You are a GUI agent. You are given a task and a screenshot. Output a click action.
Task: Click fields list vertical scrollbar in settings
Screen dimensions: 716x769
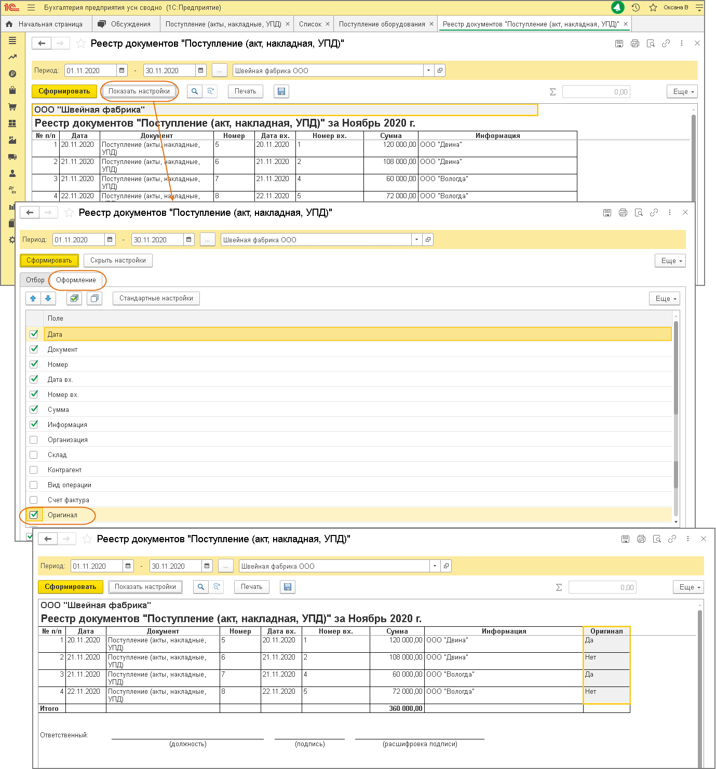coord(676,368)
